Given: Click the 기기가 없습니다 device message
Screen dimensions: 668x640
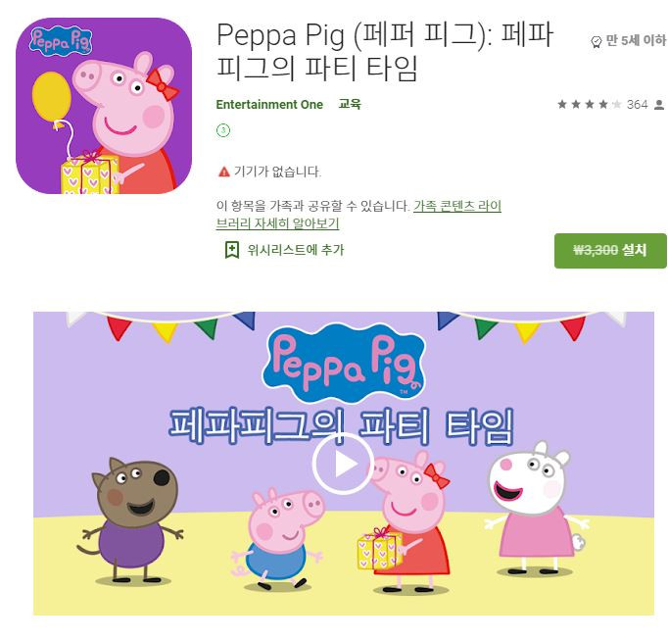Looking at the screenshot, I should 277,172.
